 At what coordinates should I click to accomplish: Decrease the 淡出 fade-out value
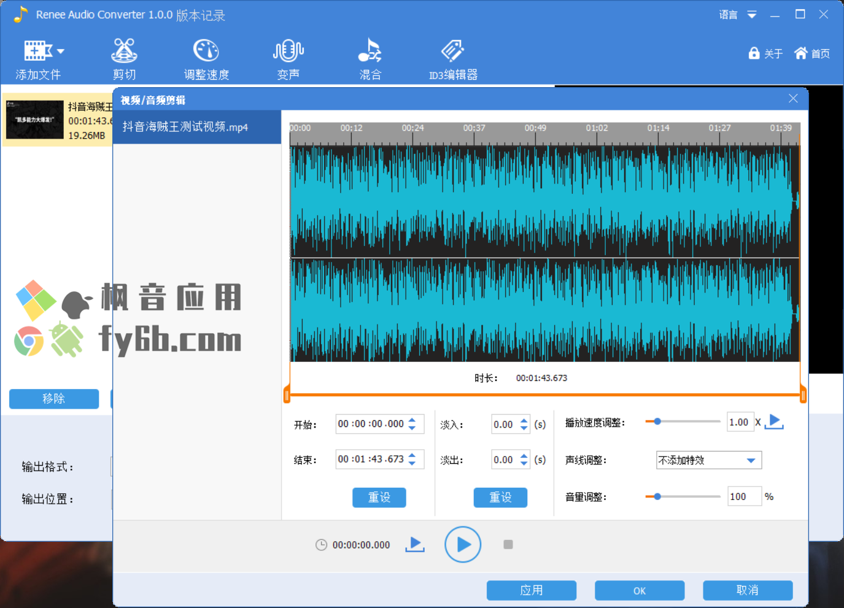point(524,463)
